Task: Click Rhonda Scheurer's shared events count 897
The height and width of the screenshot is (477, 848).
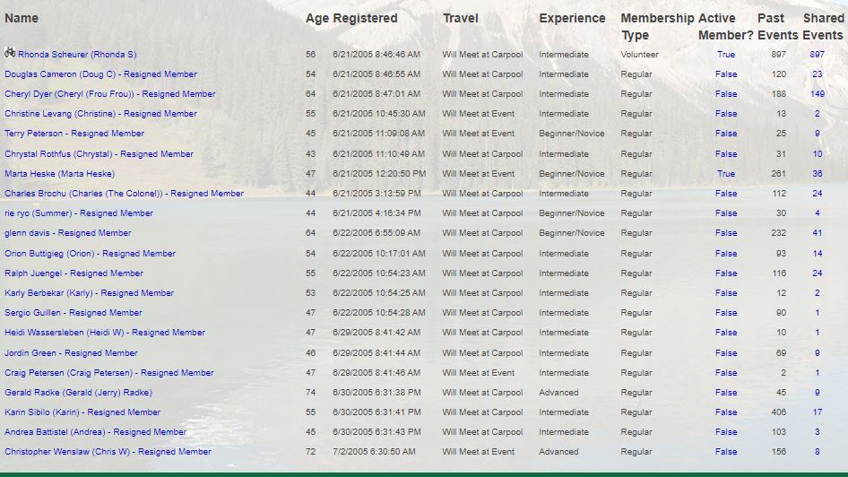Action: (x=817, y=55)
